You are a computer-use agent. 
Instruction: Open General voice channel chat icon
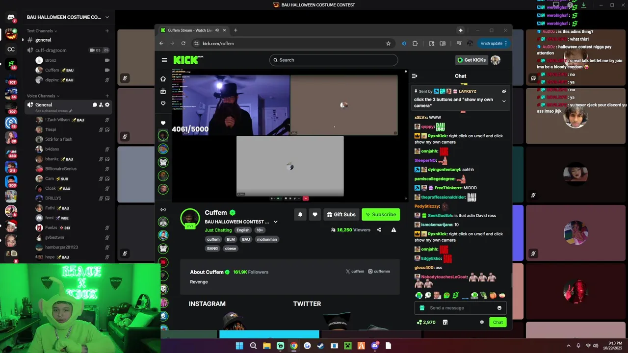point(95,104)
